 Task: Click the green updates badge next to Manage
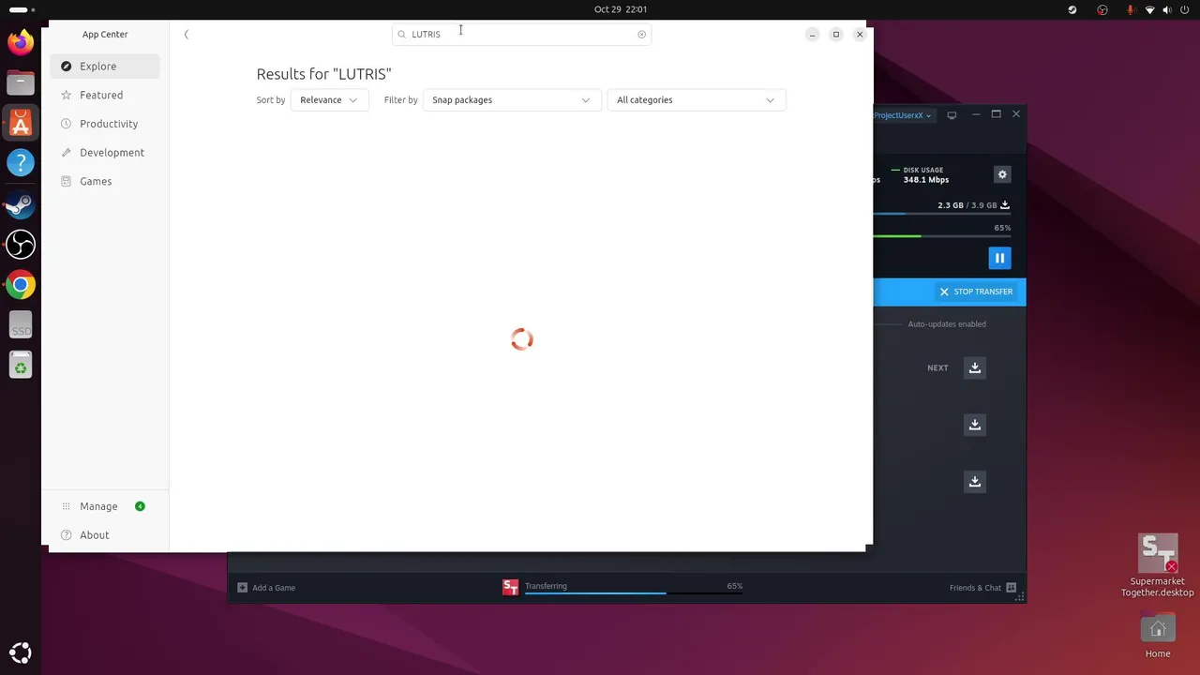click(x=140, y=506)
